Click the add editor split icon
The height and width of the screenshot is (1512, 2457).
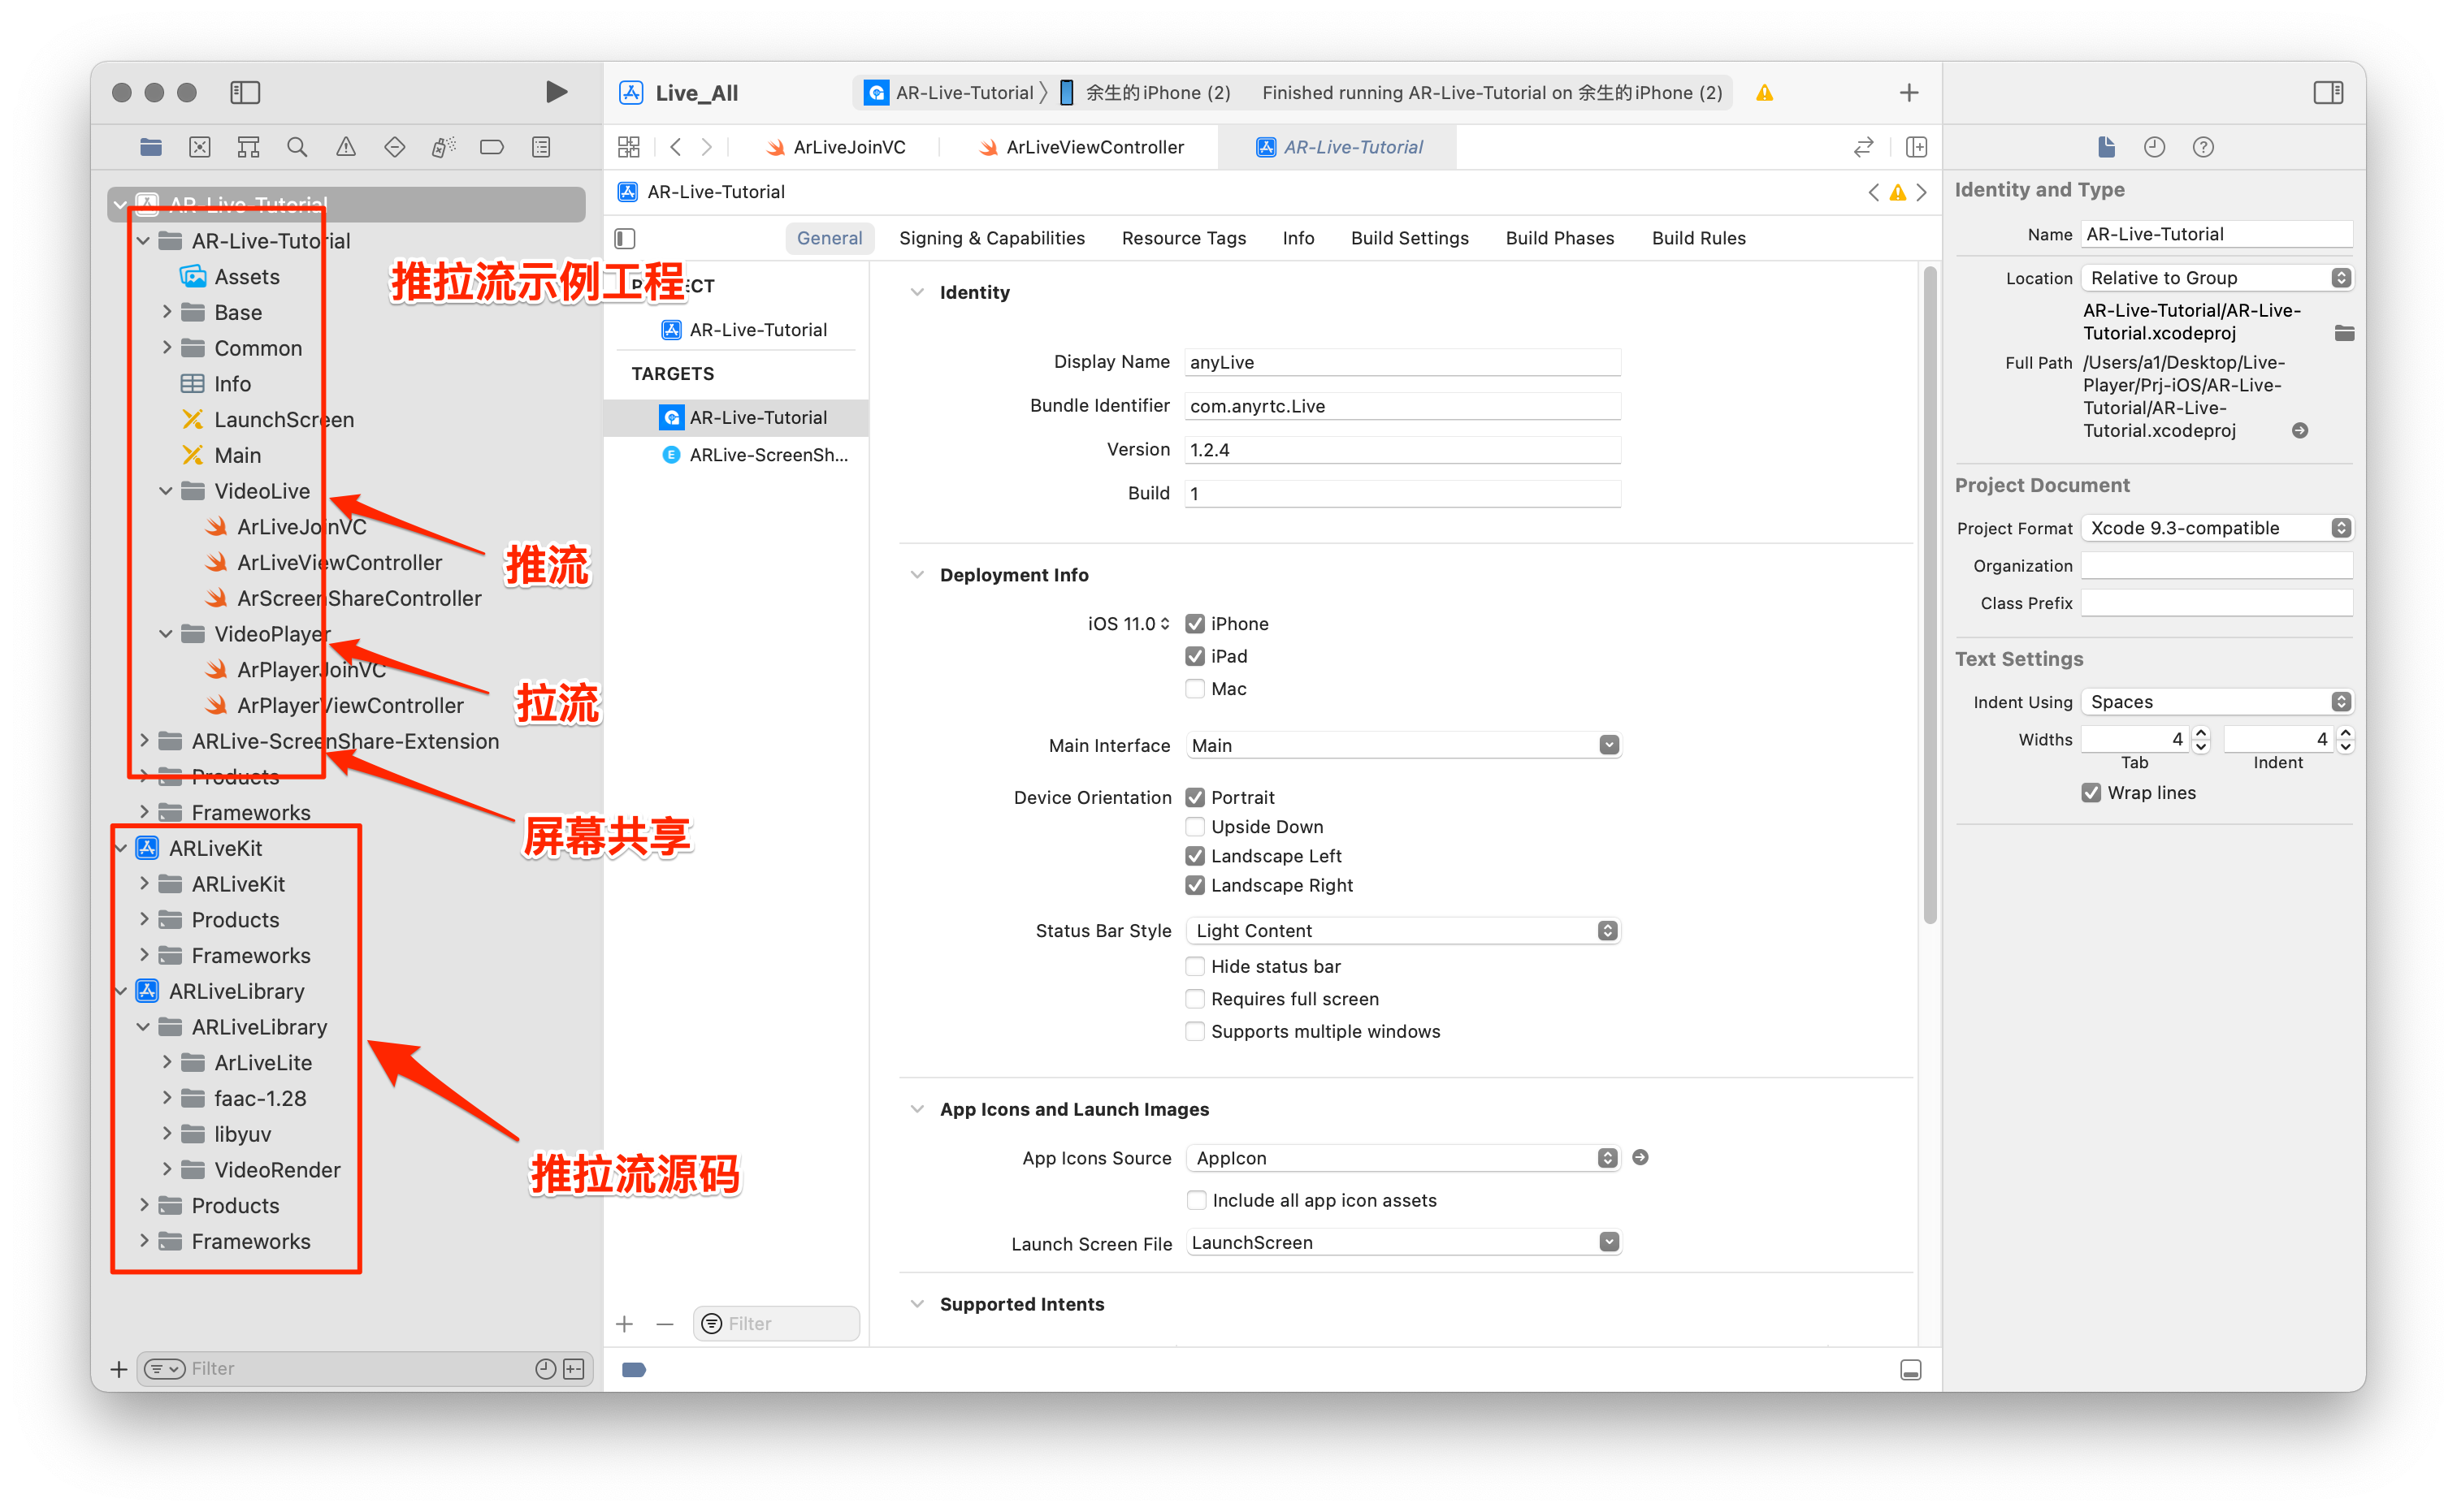[x=1917, y=147]
